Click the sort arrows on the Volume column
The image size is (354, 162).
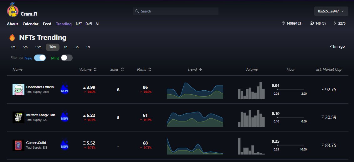point(95,69)
